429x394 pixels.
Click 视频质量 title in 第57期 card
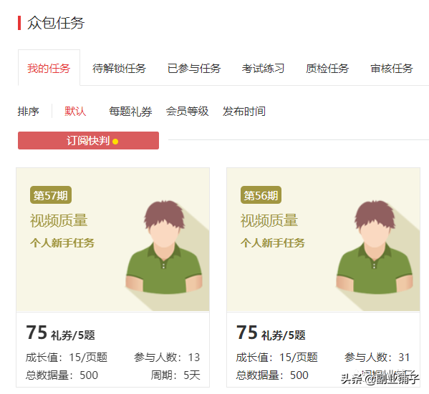(x=59, y=220)
